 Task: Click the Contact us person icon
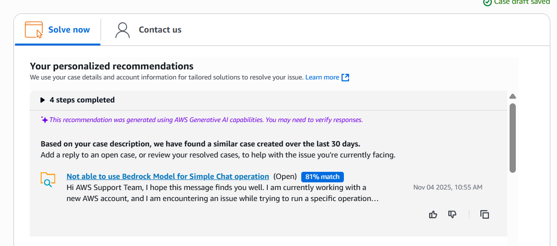coord(123,30)
